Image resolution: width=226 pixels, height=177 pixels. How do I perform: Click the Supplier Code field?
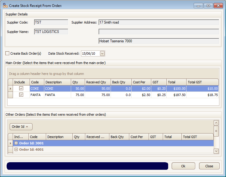[x=51, y=22]
